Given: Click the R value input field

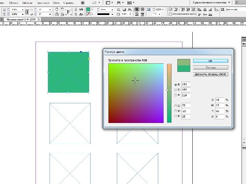Looking at the screenshot, I should click(186, 85).
